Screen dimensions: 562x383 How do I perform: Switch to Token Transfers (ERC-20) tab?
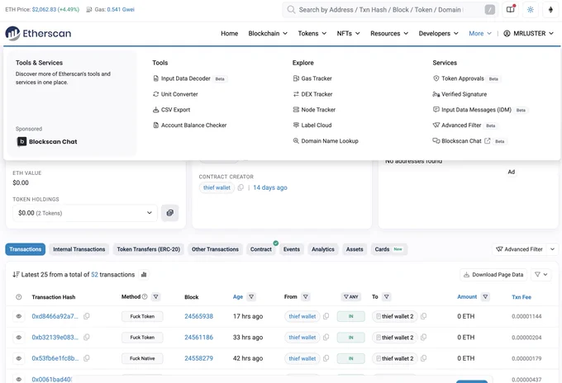(149, 249)
